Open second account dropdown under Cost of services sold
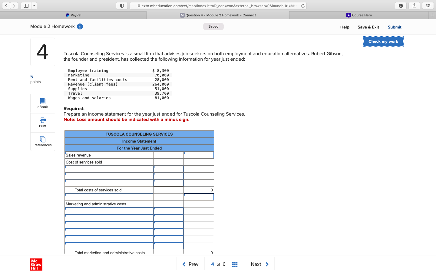The image size is (436, 273). tap(109, 176)
